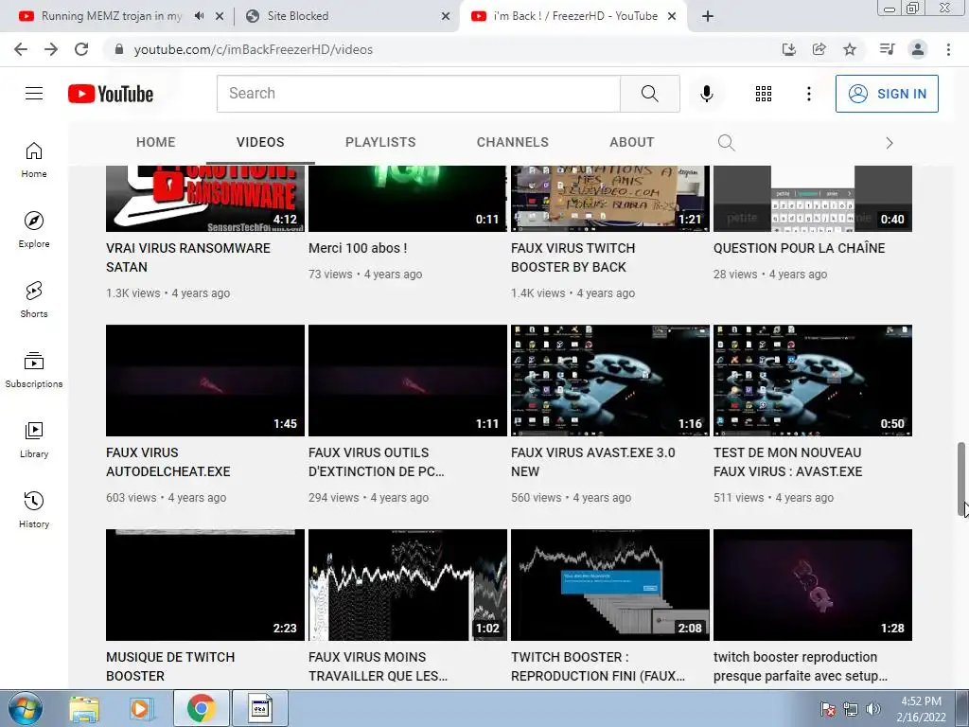
Task: Activate voice search microphone
Action: 706,94
